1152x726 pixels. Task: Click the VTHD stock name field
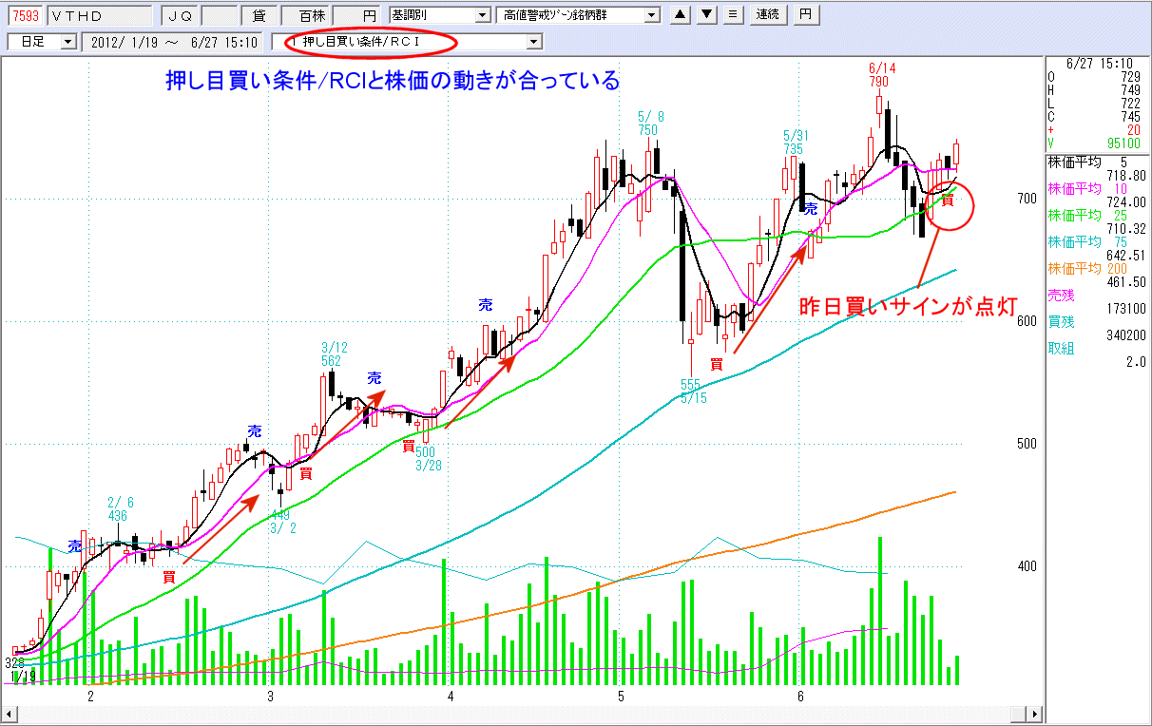pos(99,15)
